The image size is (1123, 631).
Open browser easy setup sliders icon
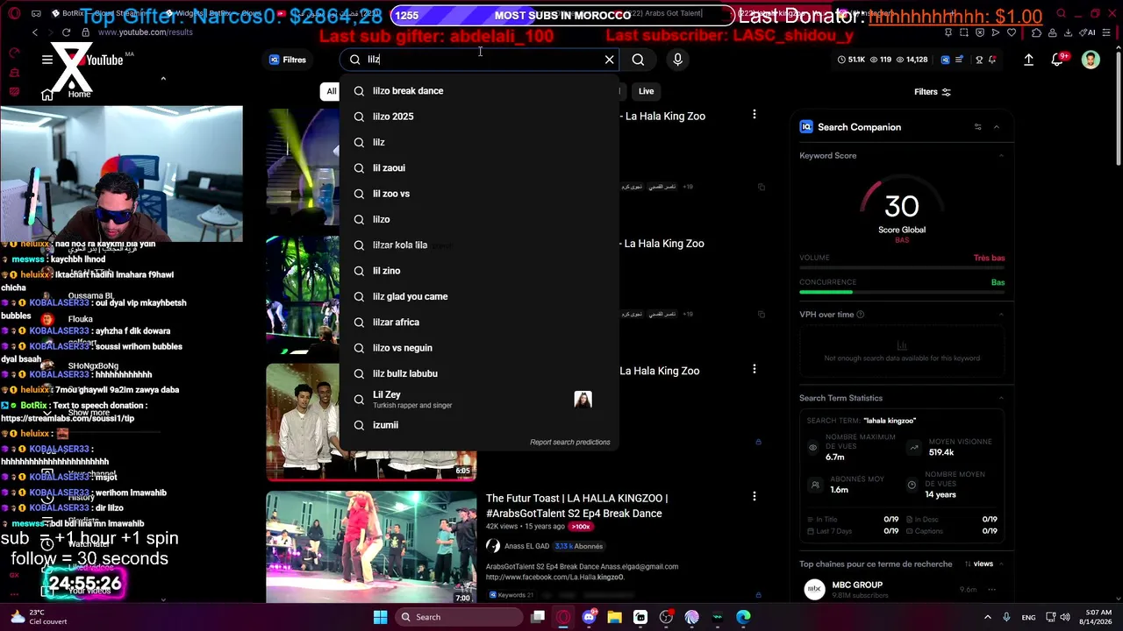1107,32
